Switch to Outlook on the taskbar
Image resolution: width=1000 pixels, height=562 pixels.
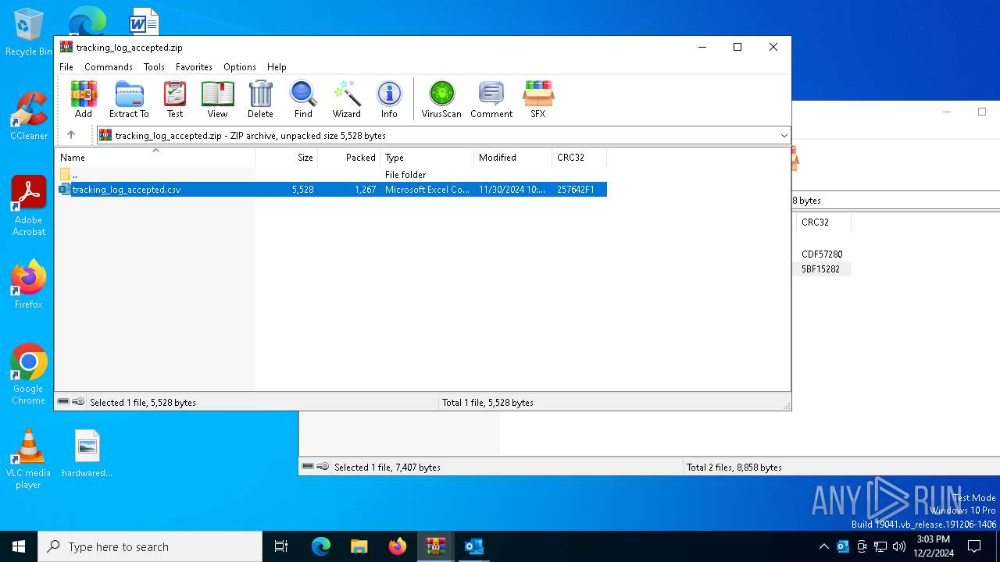(473, 546)
